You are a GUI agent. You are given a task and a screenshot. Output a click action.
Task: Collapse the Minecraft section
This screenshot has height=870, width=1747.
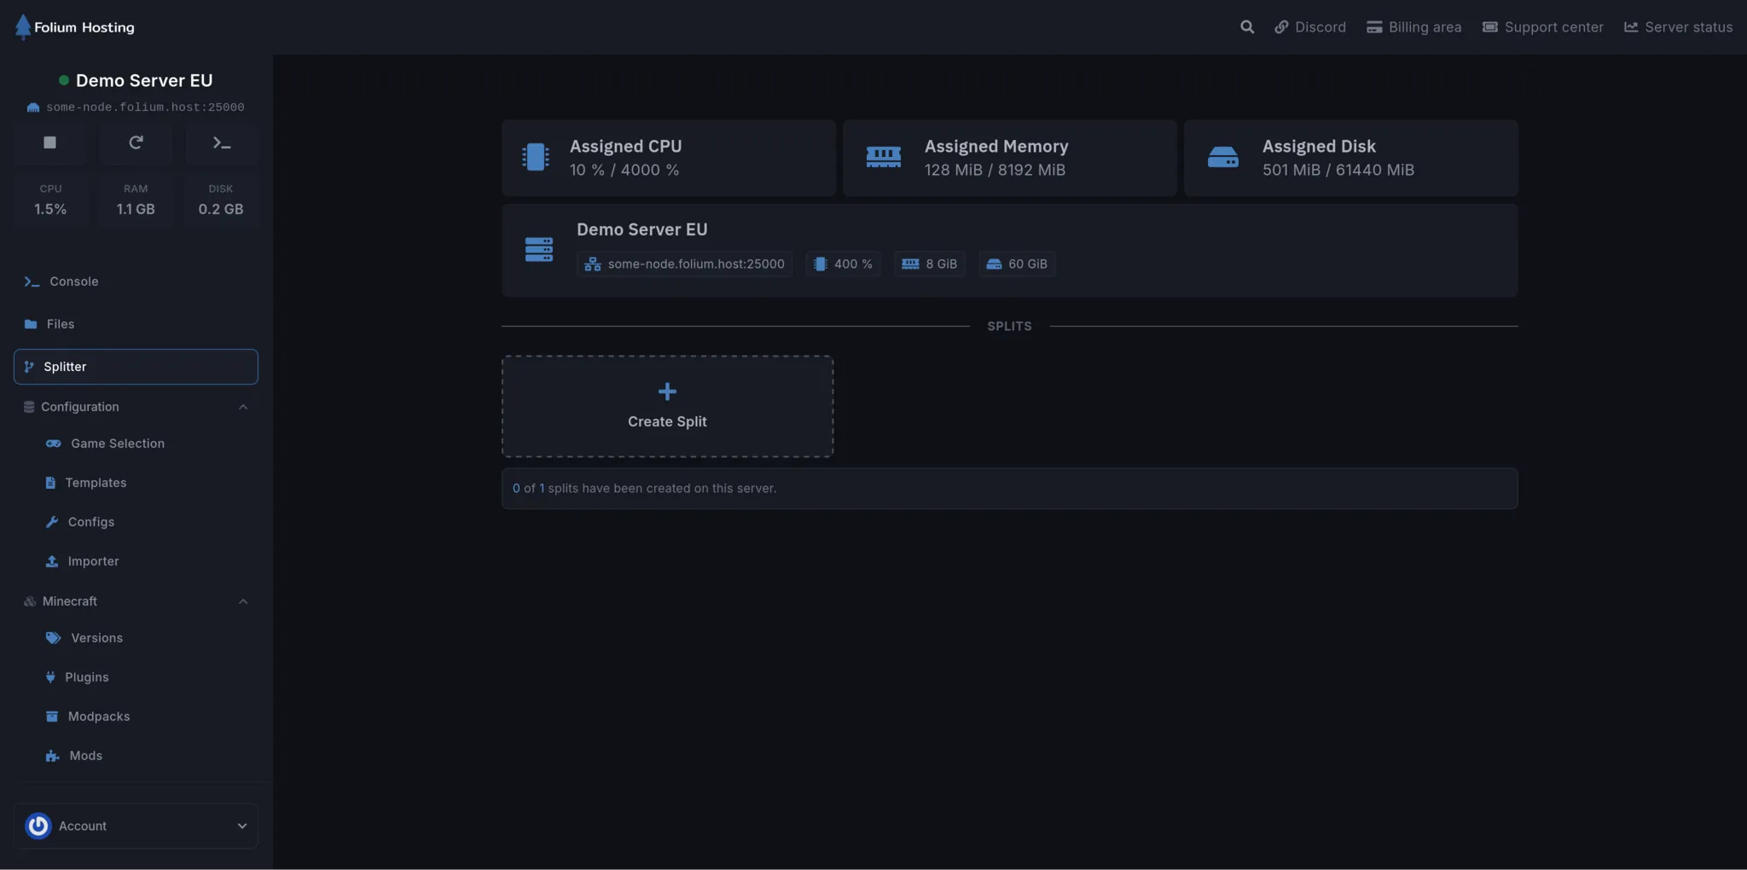pos(243,600)
